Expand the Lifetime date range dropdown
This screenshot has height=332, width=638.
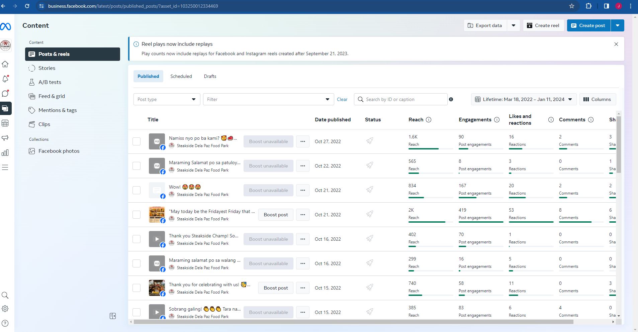[x=524, y=99]
